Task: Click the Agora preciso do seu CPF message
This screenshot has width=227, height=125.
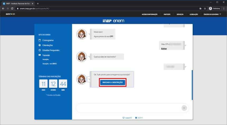Action: point(103,34)
